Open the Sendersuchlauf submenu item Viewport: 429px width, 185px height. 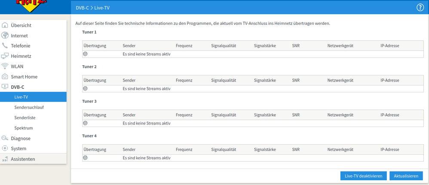tap(29, 107)
